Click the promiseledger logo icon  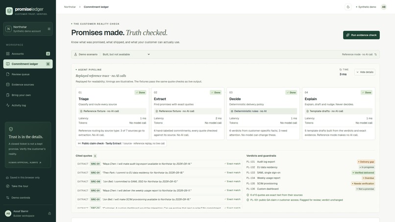[9, 11]
